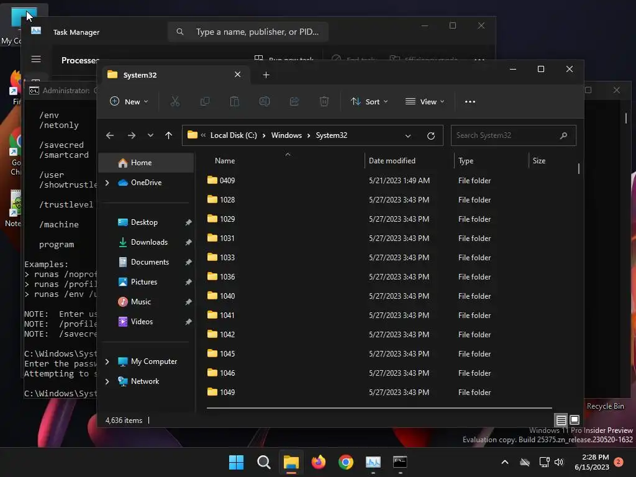Open the View layout dropdown
636x477 pixels.
pyautogui.click(x=425, y=101)
